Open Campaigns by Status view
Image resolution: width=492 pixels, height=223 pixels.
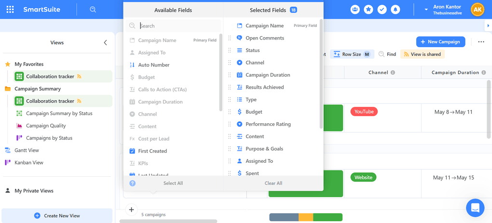tap(49, 138)
